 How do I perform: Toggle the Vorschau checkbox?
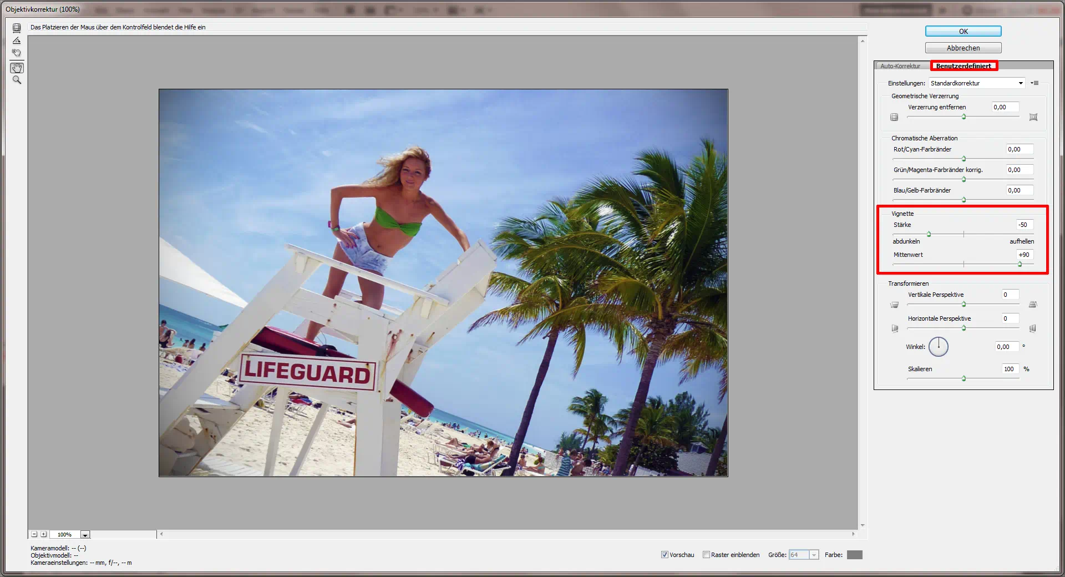[665, 555]
